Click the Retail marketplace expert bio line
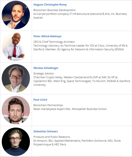The height and width of the screenshot is (157, 132). [x=70, y=109]
